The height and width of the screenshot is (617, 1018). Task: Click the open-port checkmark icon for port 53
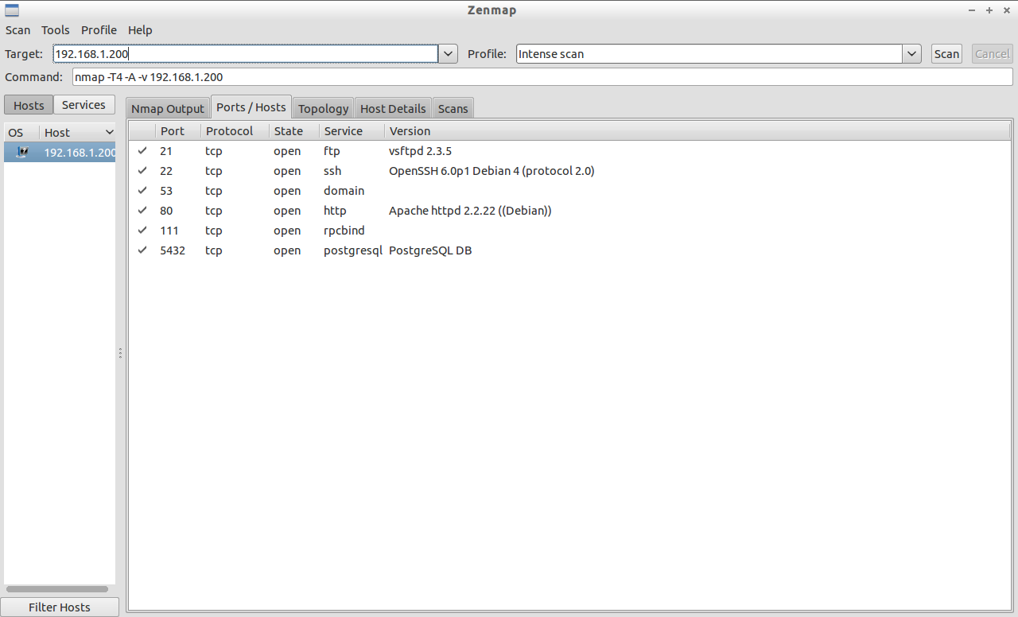tap(142, 190)
